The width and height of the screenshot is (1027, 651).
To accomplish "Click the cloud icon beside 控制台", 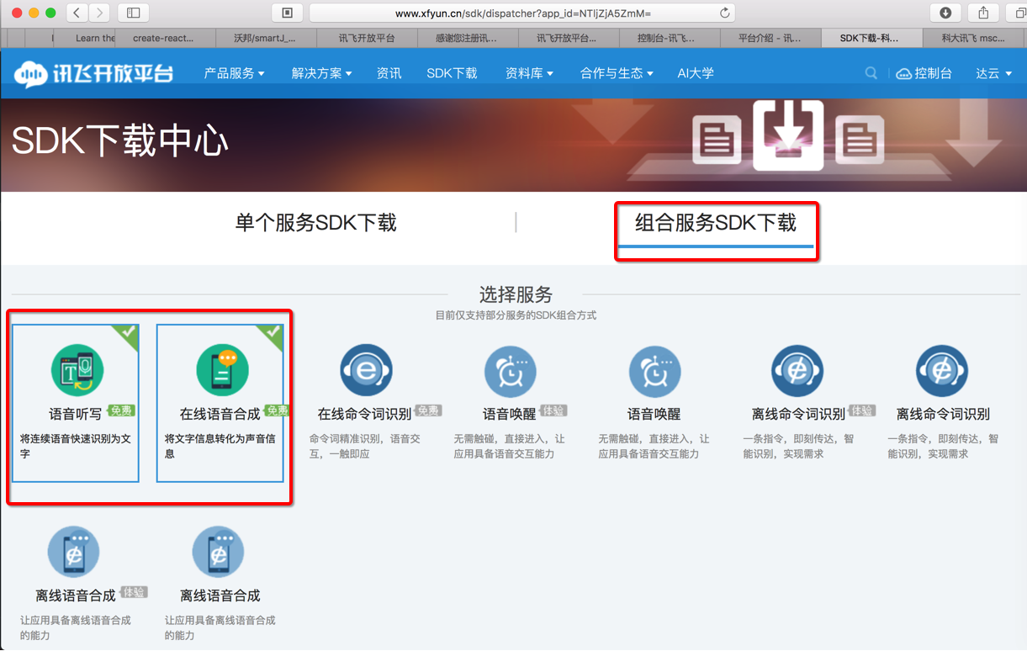I will [903, 74].
